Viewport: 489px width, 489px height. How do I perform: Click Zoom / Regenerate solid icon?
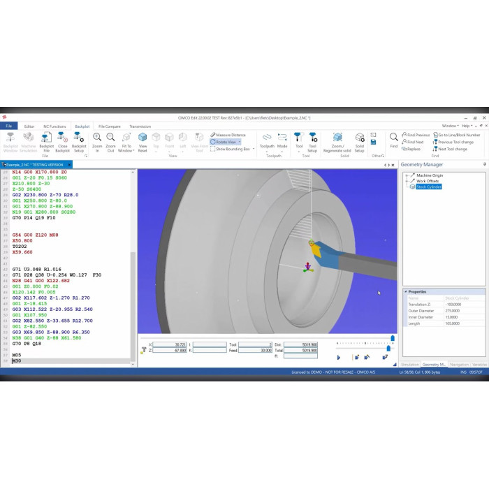click(x=337, y=141)
